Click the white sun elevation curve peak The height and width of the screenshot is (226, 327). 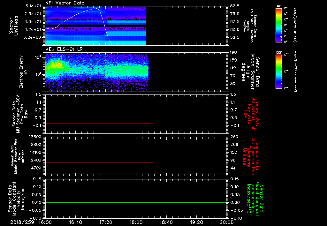click(96, 9)
